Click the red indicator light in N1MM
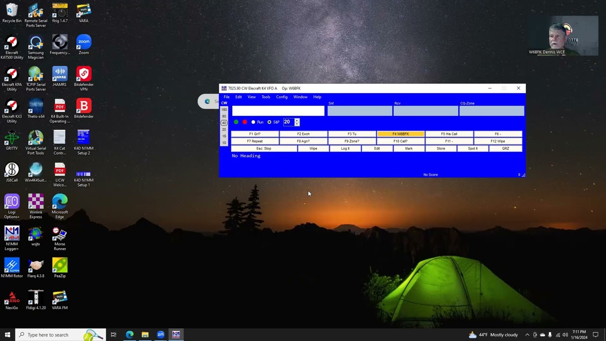The height and width of the screenshot is (341, 606). click(x=245, y=122)
